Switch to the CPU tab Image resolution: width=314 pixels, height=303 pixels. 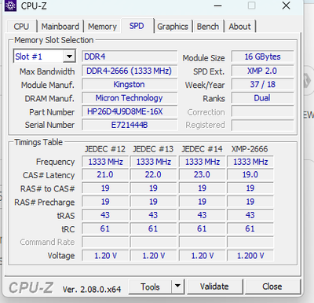pos(21,27)
